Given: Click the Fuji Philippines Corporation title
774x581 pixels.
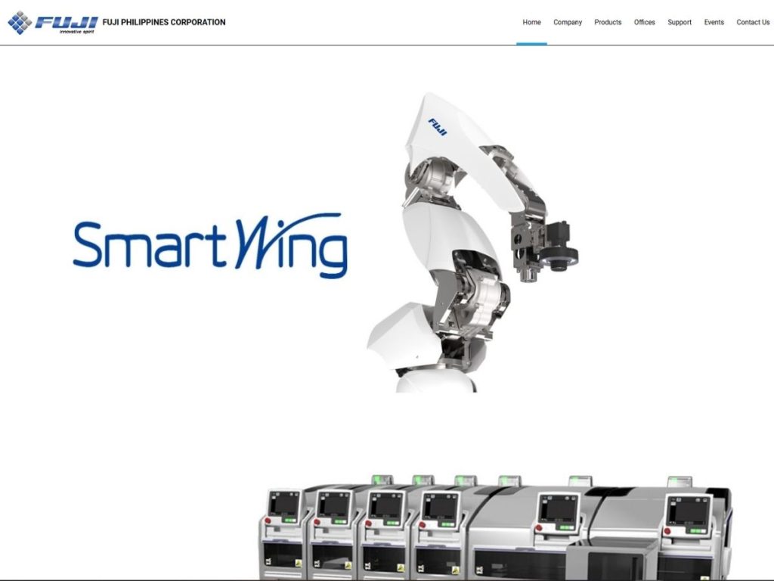Looking at the screenshot, I should 164,22.
